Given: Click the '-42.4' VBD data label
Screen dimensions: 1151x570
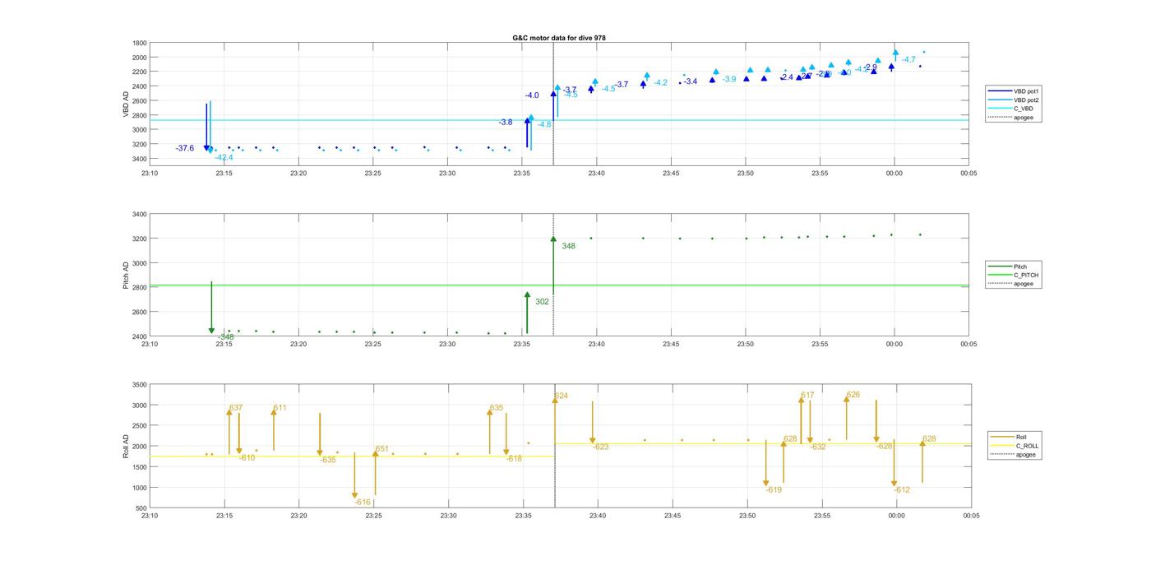Looking at the screenshot, I should click(x=224, y=157).
